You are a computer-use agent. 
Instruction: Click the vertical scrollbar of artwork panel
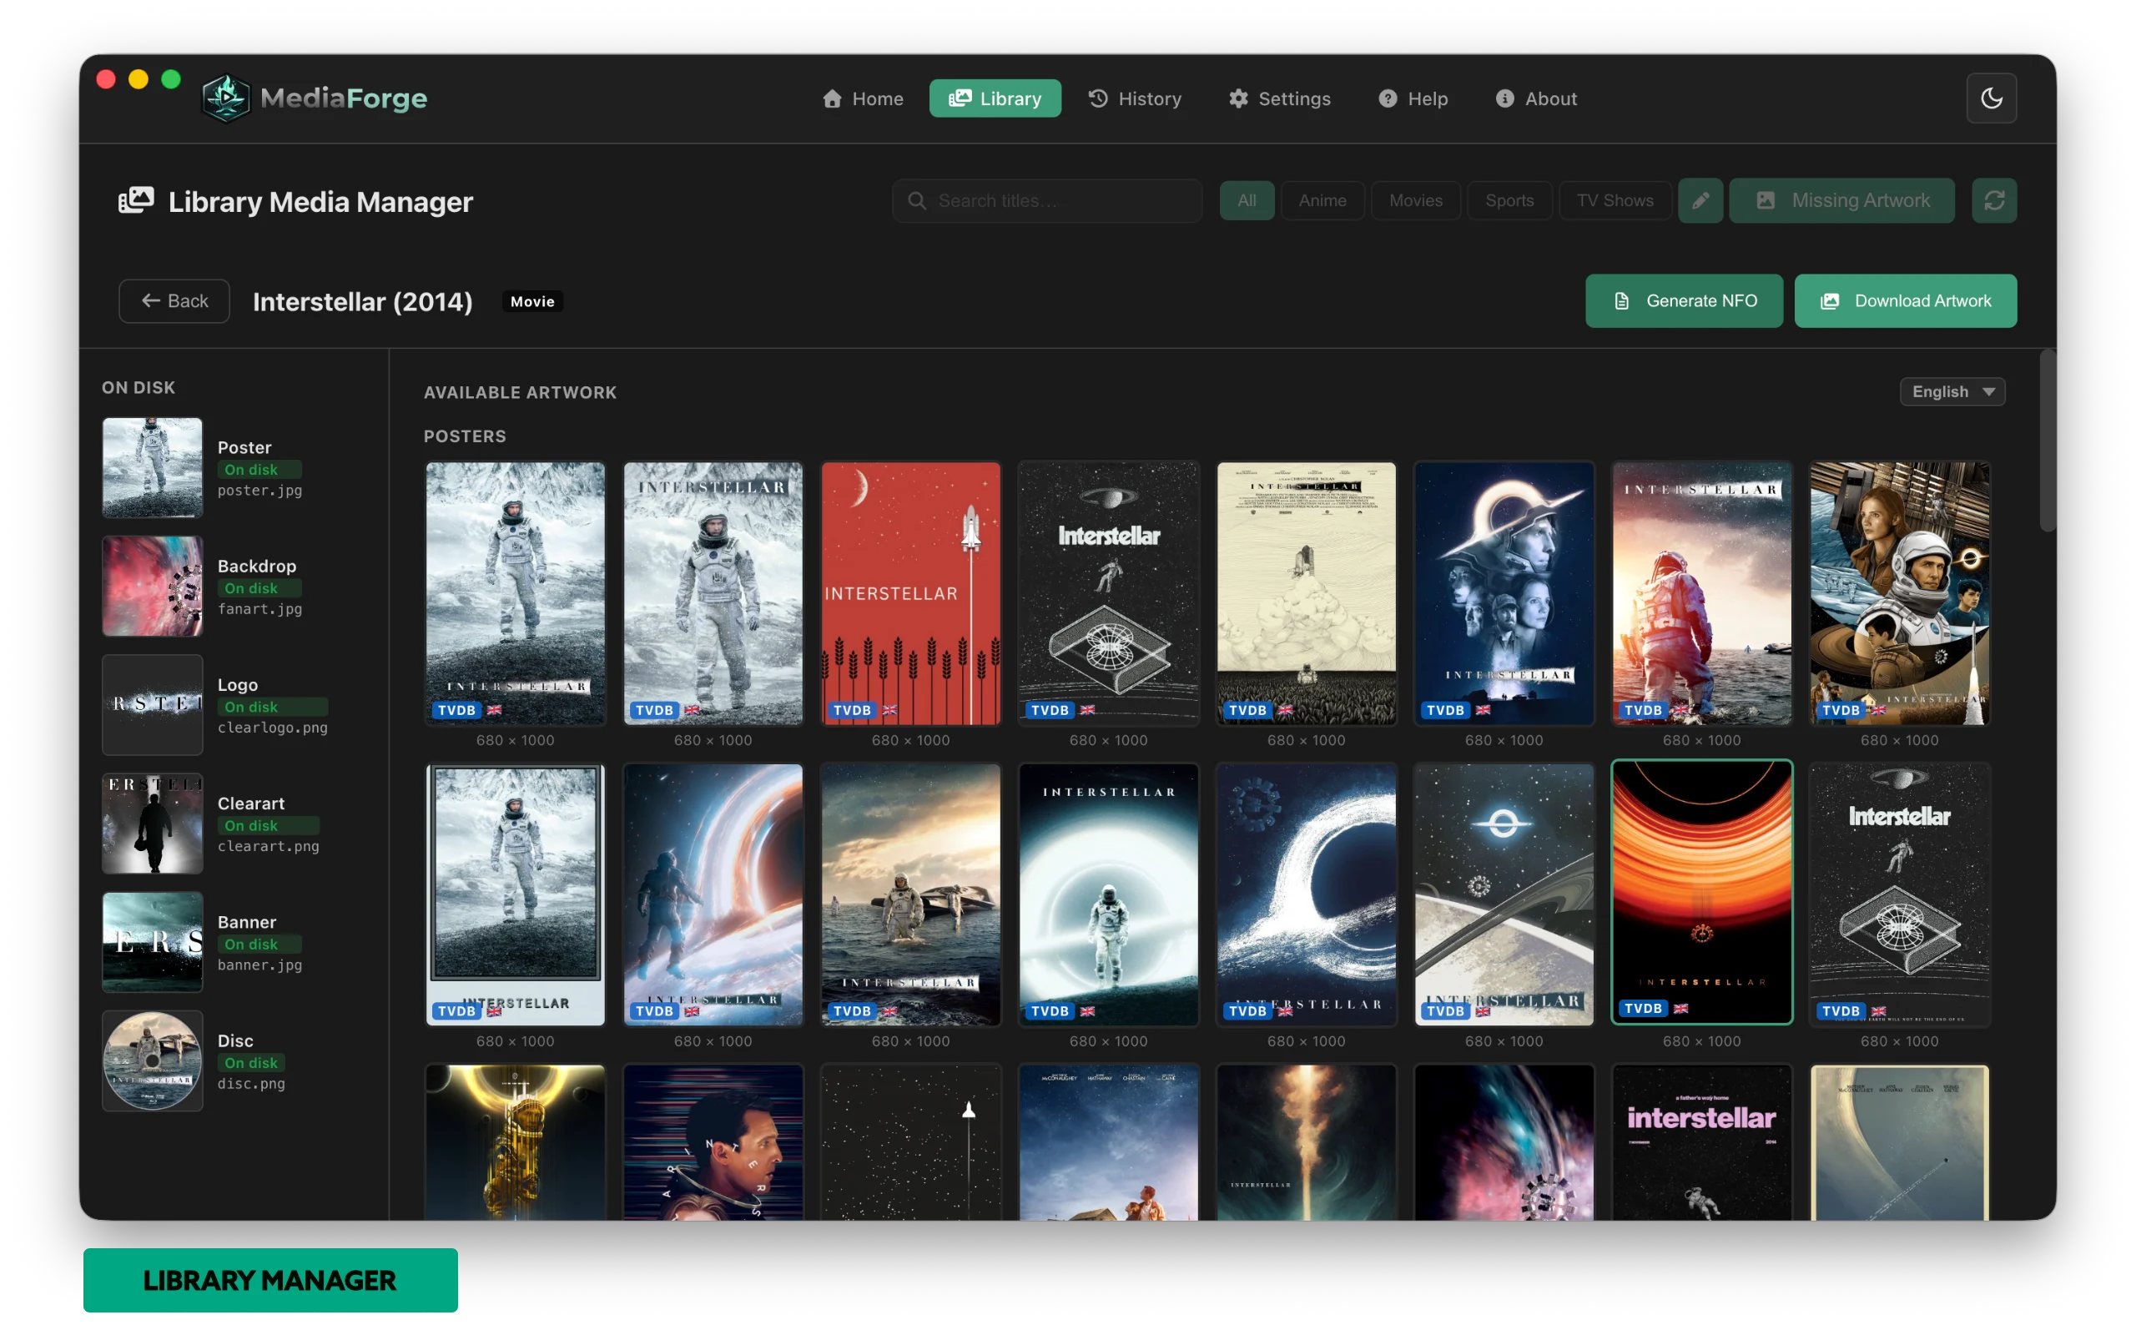tap(2047, 441)
